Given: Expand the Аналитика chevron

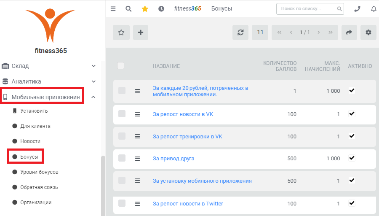Looking at the screenshot, I should tap(94, 81).
